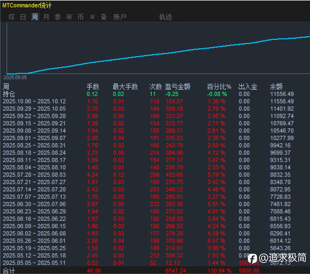
Task: Switch to the 季 quarterly tab
Action: [58, 17]
